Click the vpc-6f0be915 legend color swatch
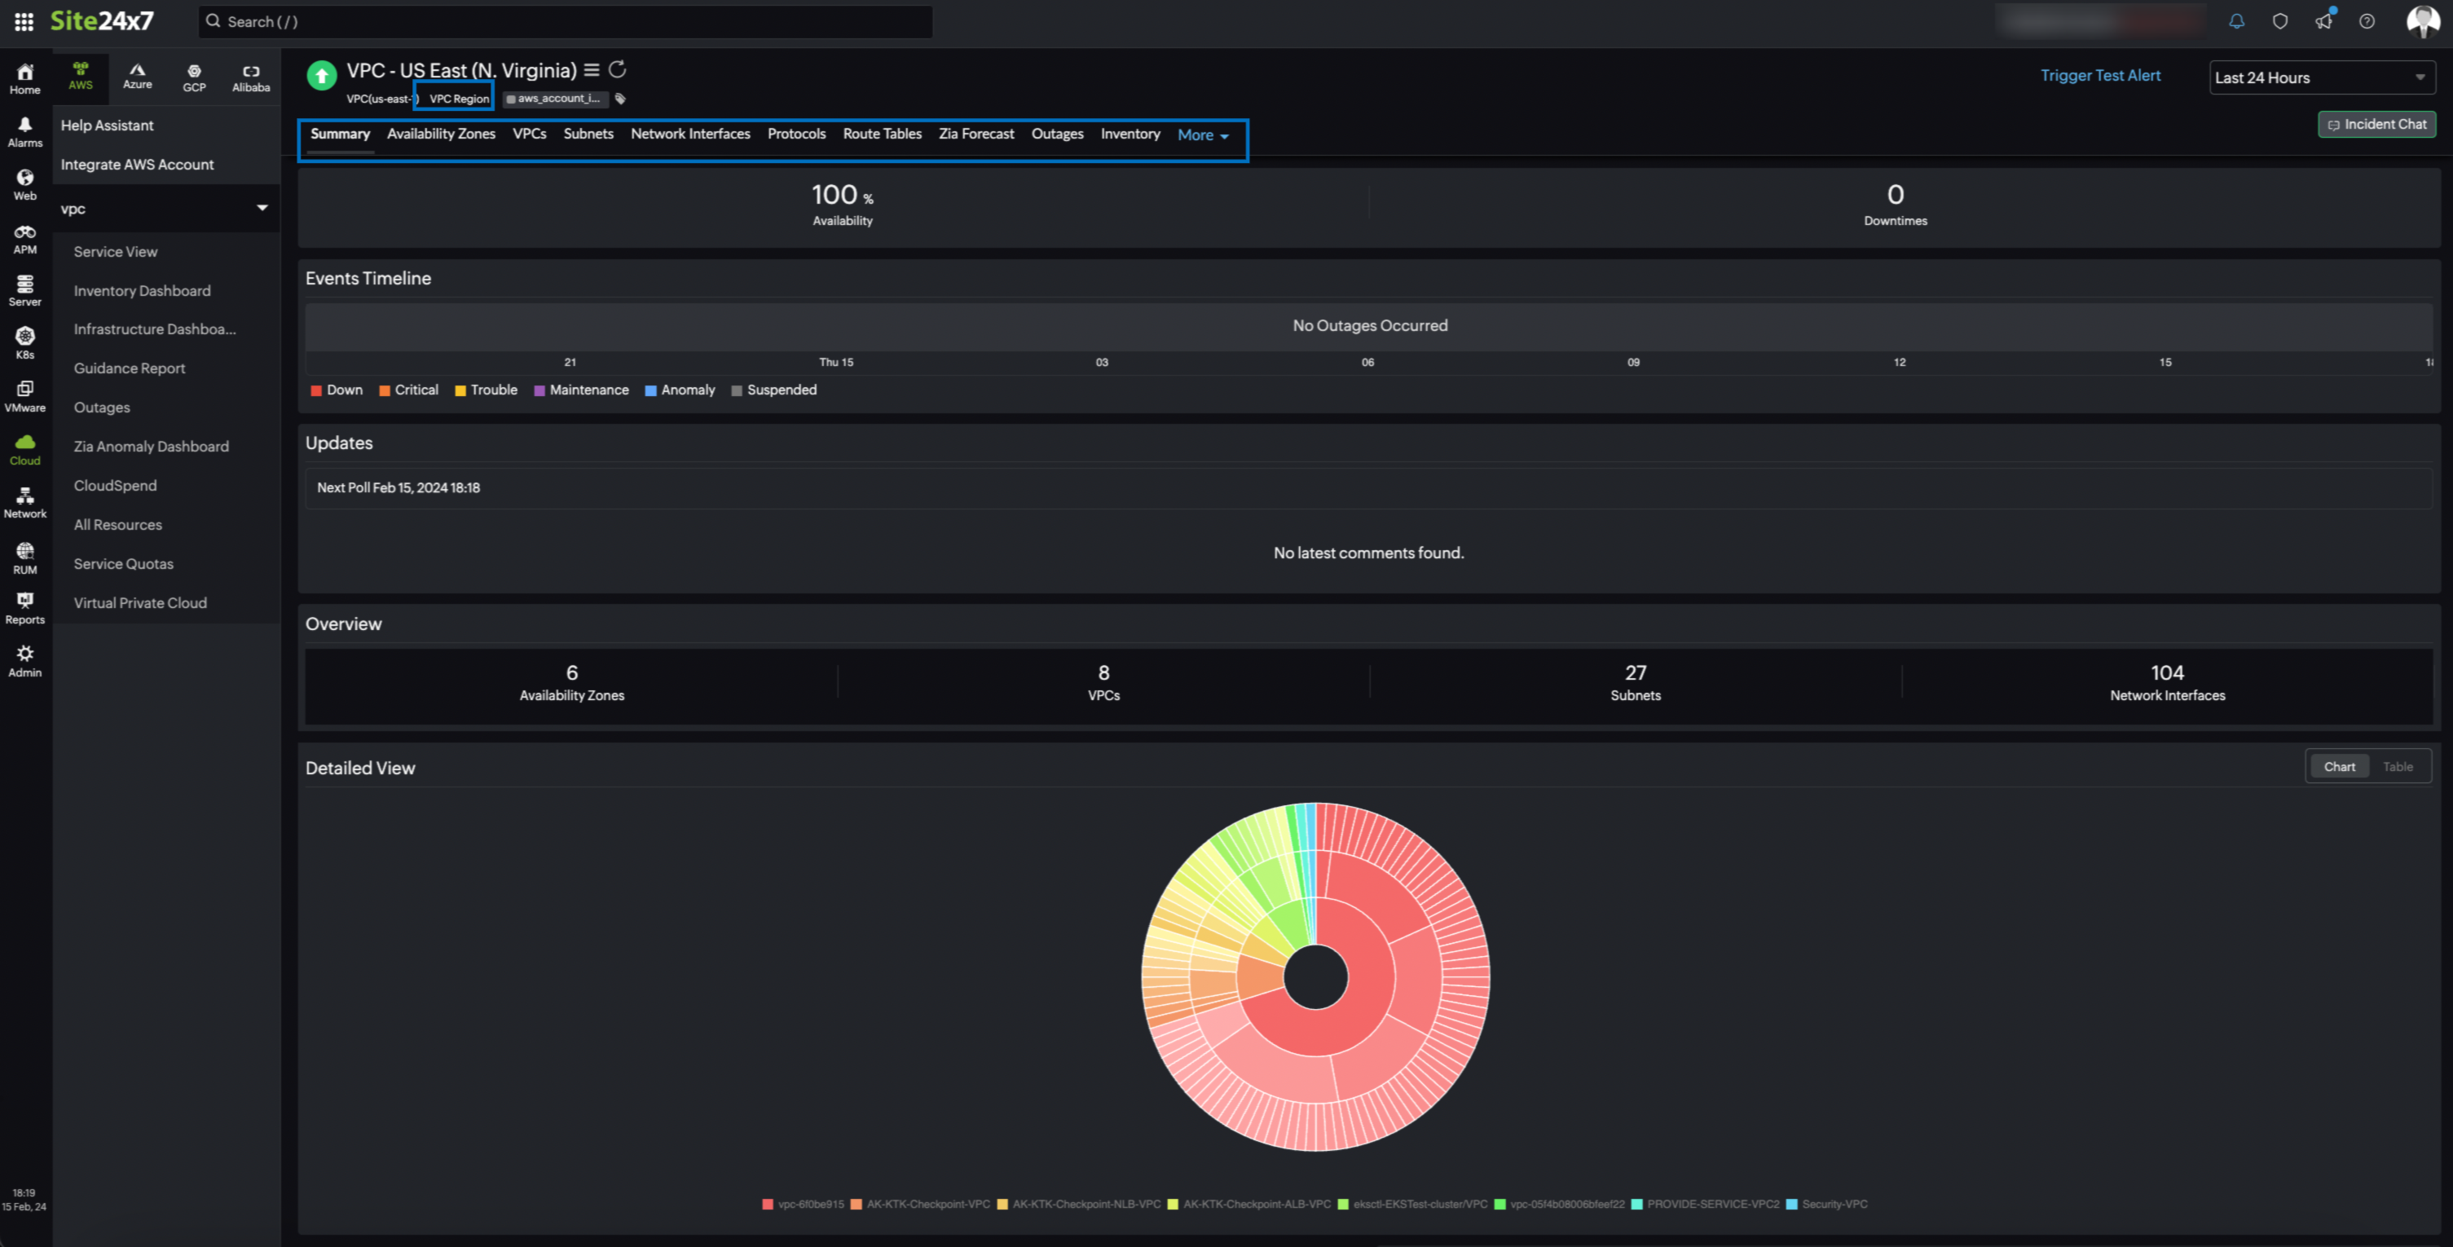The image size is (2453, 1247). pyautogui.click(x=768, y=1204)
